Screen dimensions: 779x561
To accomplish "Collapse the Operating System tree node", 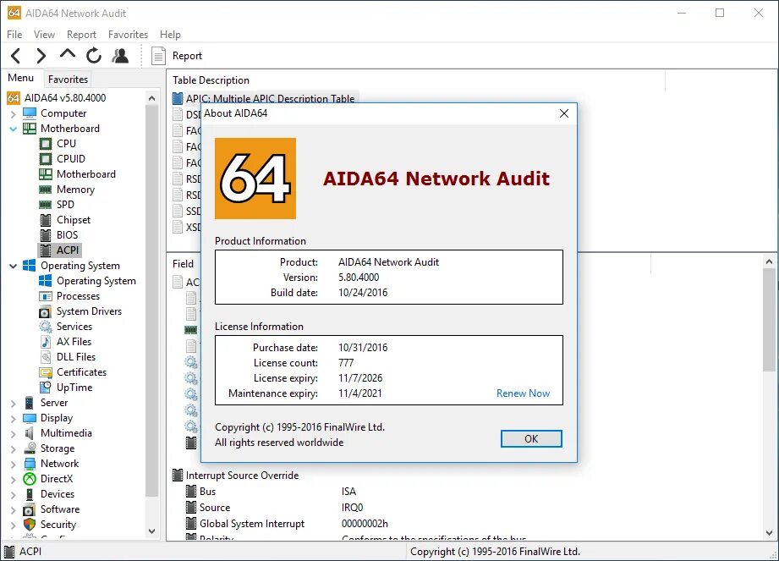I will (13, 267).
